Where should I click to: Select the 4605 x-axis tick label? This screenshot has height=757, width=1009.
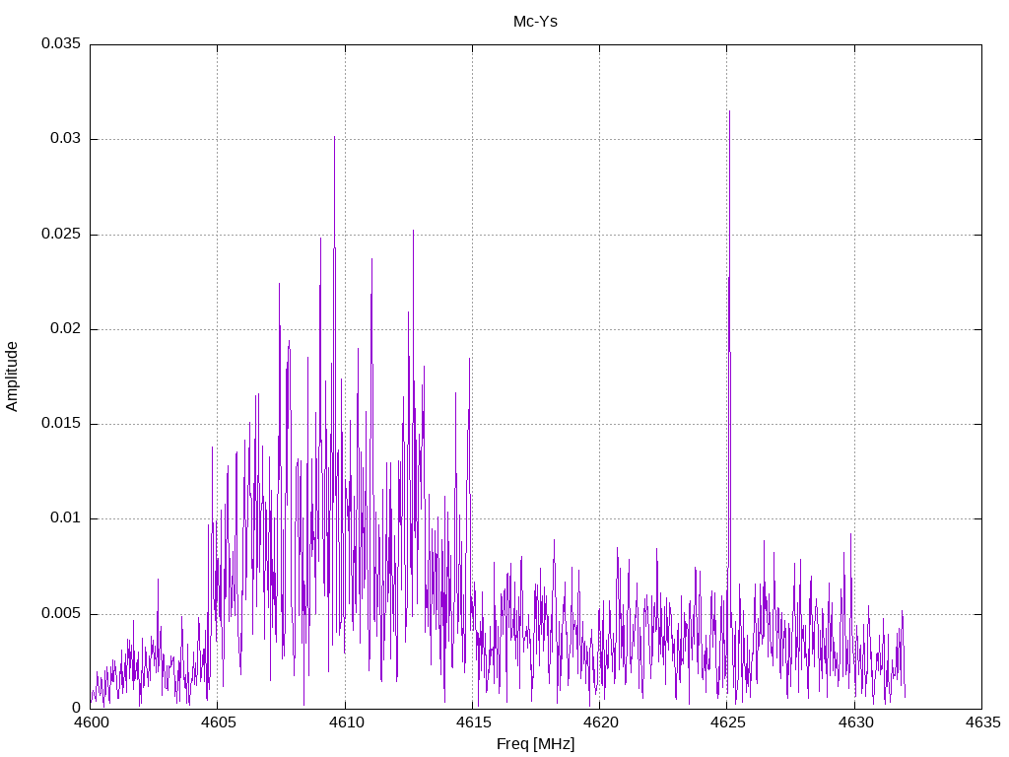pos(218,723)
